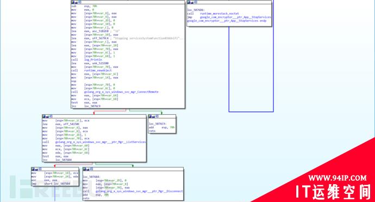The width and height of the screenshot is (375, 202).
Task: Click the first title-bar icon of the loc_507684 block
Action: tap(84, 169)
